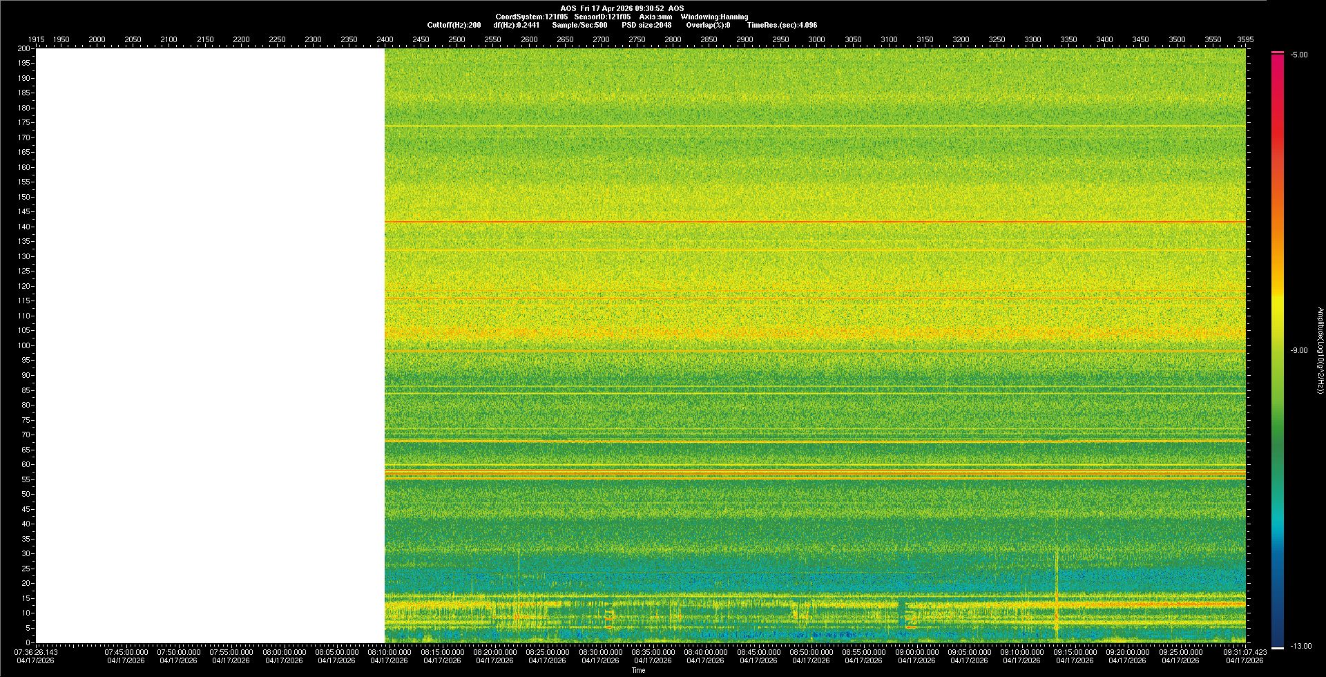Click the Windowing:Hanning header text
The height and width of the screenshot is (677, 1326).
coord(714,17)
